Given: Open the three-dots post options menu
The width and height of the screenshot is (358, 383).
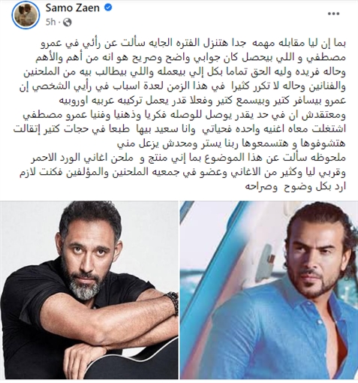Looking at the screenshot, I should pos(334,14).
